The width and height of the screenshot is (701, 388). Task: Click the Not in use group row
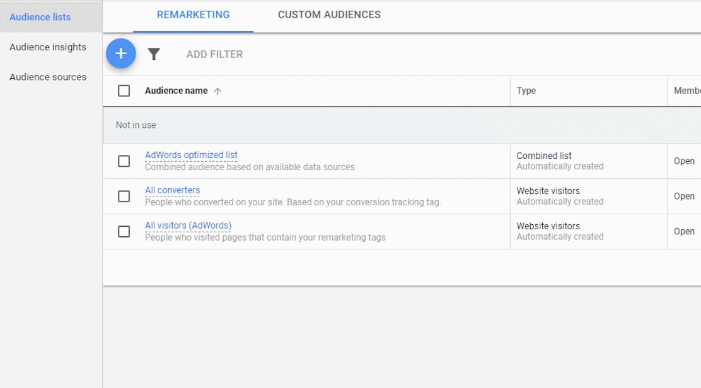coord(136,125)
